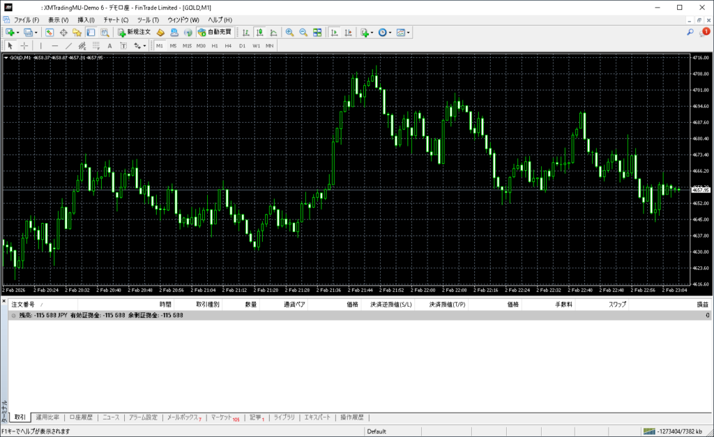Click the tile windows icon
714x437 pixels.
click(317, 32)
